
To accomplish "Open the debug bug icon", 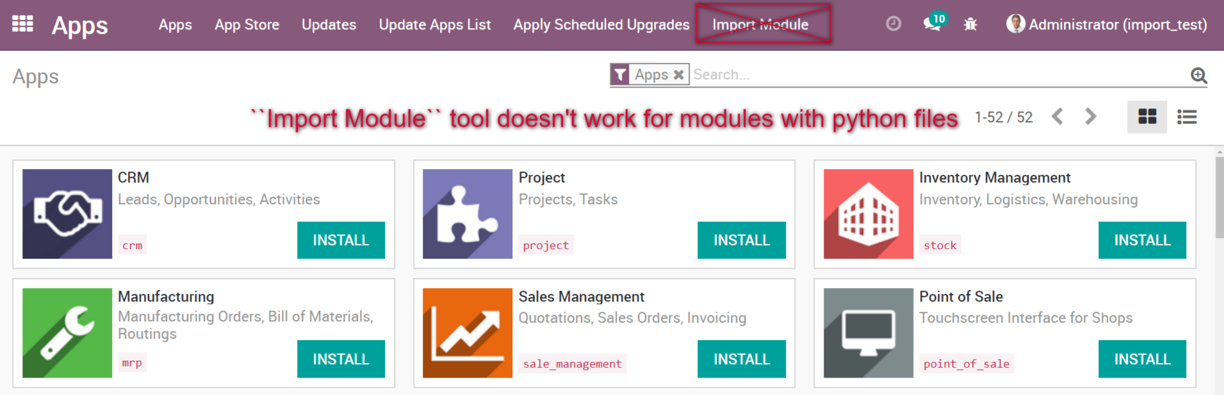I will coord(970,24).
